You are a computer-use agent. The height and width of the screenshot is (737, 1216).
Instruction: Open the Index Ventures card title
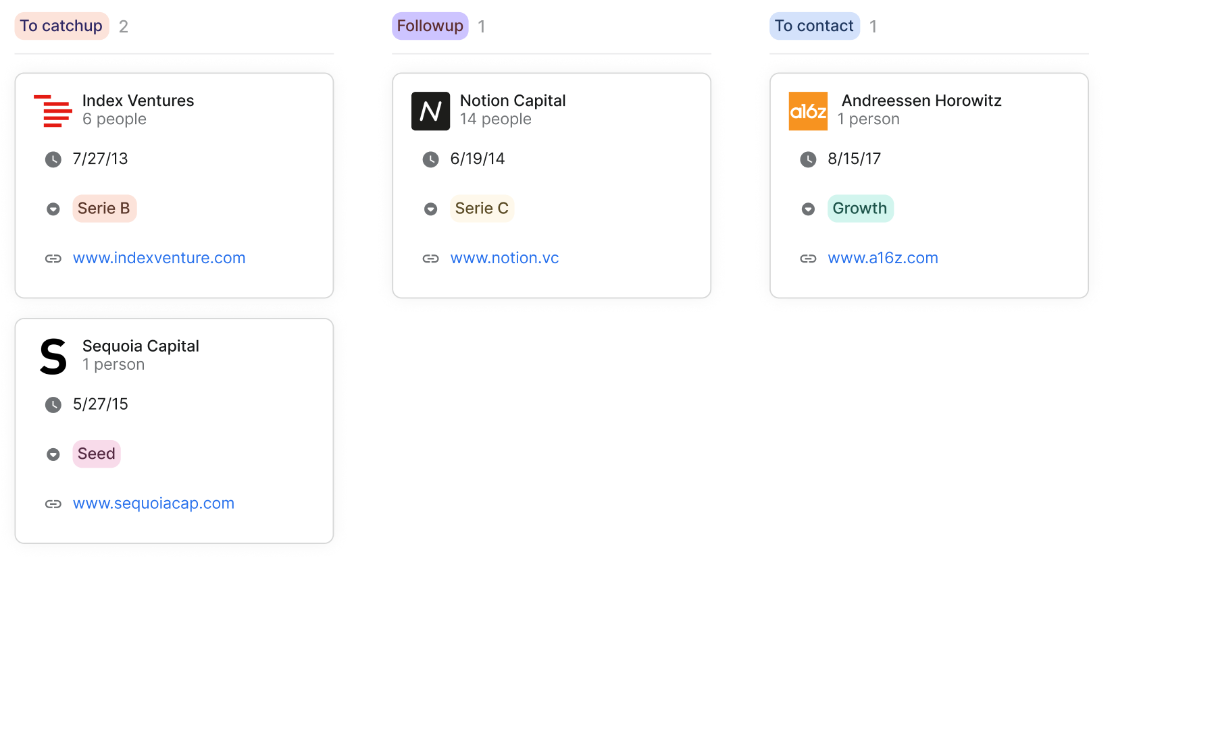pos(138,101)
